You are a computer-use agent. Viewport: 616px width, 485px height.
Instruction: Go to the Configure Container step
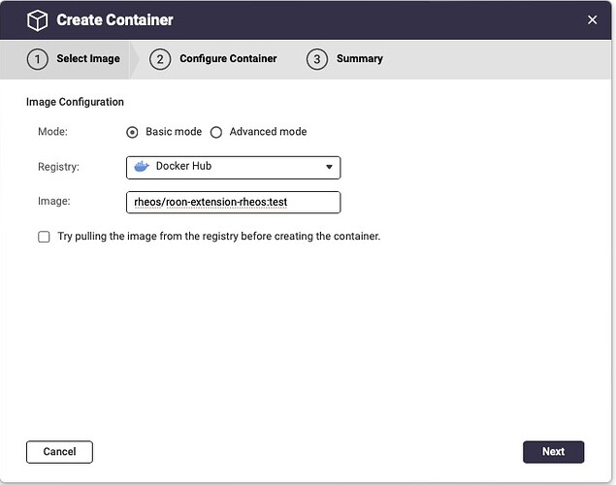coord(212,59)
